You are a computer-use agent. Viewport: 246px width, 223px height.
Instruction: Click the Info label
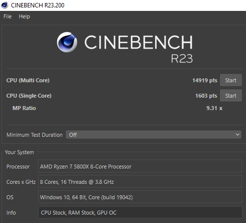pyautogui.click(x=11, y=213)
